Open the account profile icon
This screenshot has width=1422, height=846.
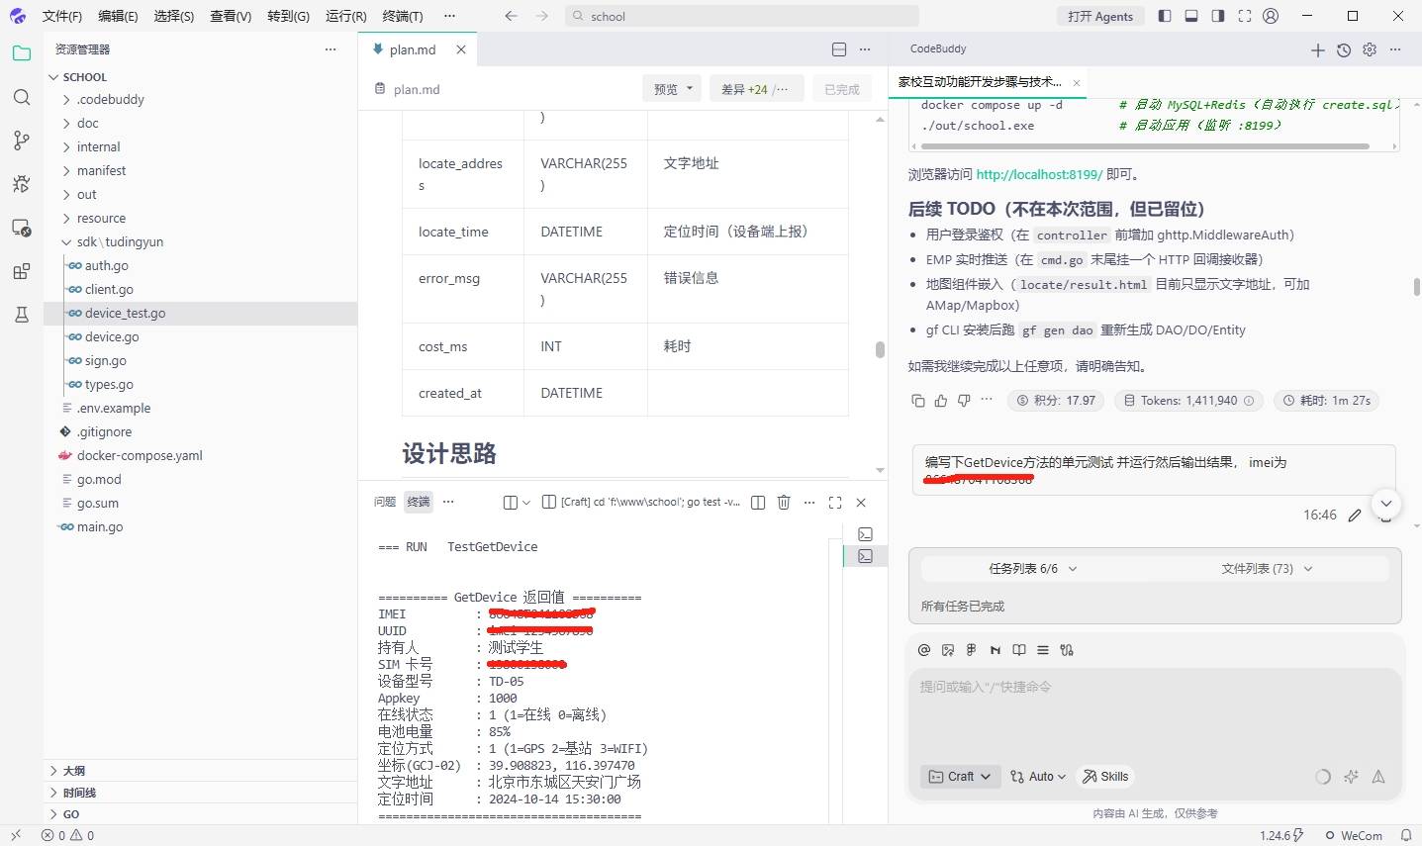tap(1272, 16)
